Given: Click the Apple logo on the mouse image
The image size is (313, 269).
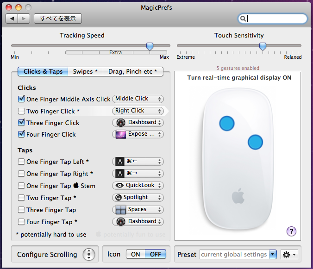Looking at the screenshot, I should [238, 196].
